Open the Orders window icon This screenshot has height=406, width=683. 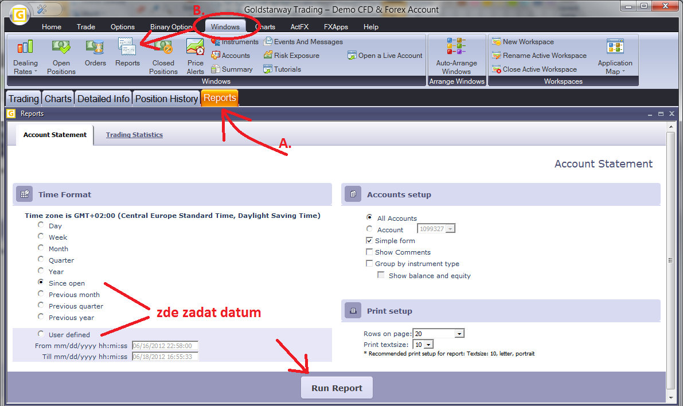point(95,47)
